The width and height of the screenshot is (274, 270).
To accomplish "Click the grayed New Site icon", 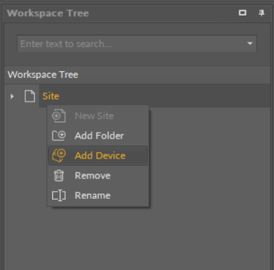I will tap(59, 115).
